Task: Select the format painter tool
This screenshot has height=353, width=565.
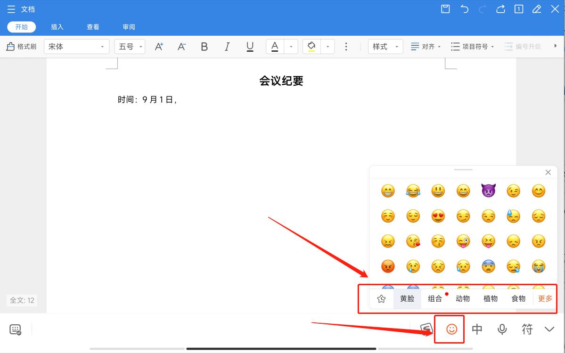Action: [x=21, y=46]
